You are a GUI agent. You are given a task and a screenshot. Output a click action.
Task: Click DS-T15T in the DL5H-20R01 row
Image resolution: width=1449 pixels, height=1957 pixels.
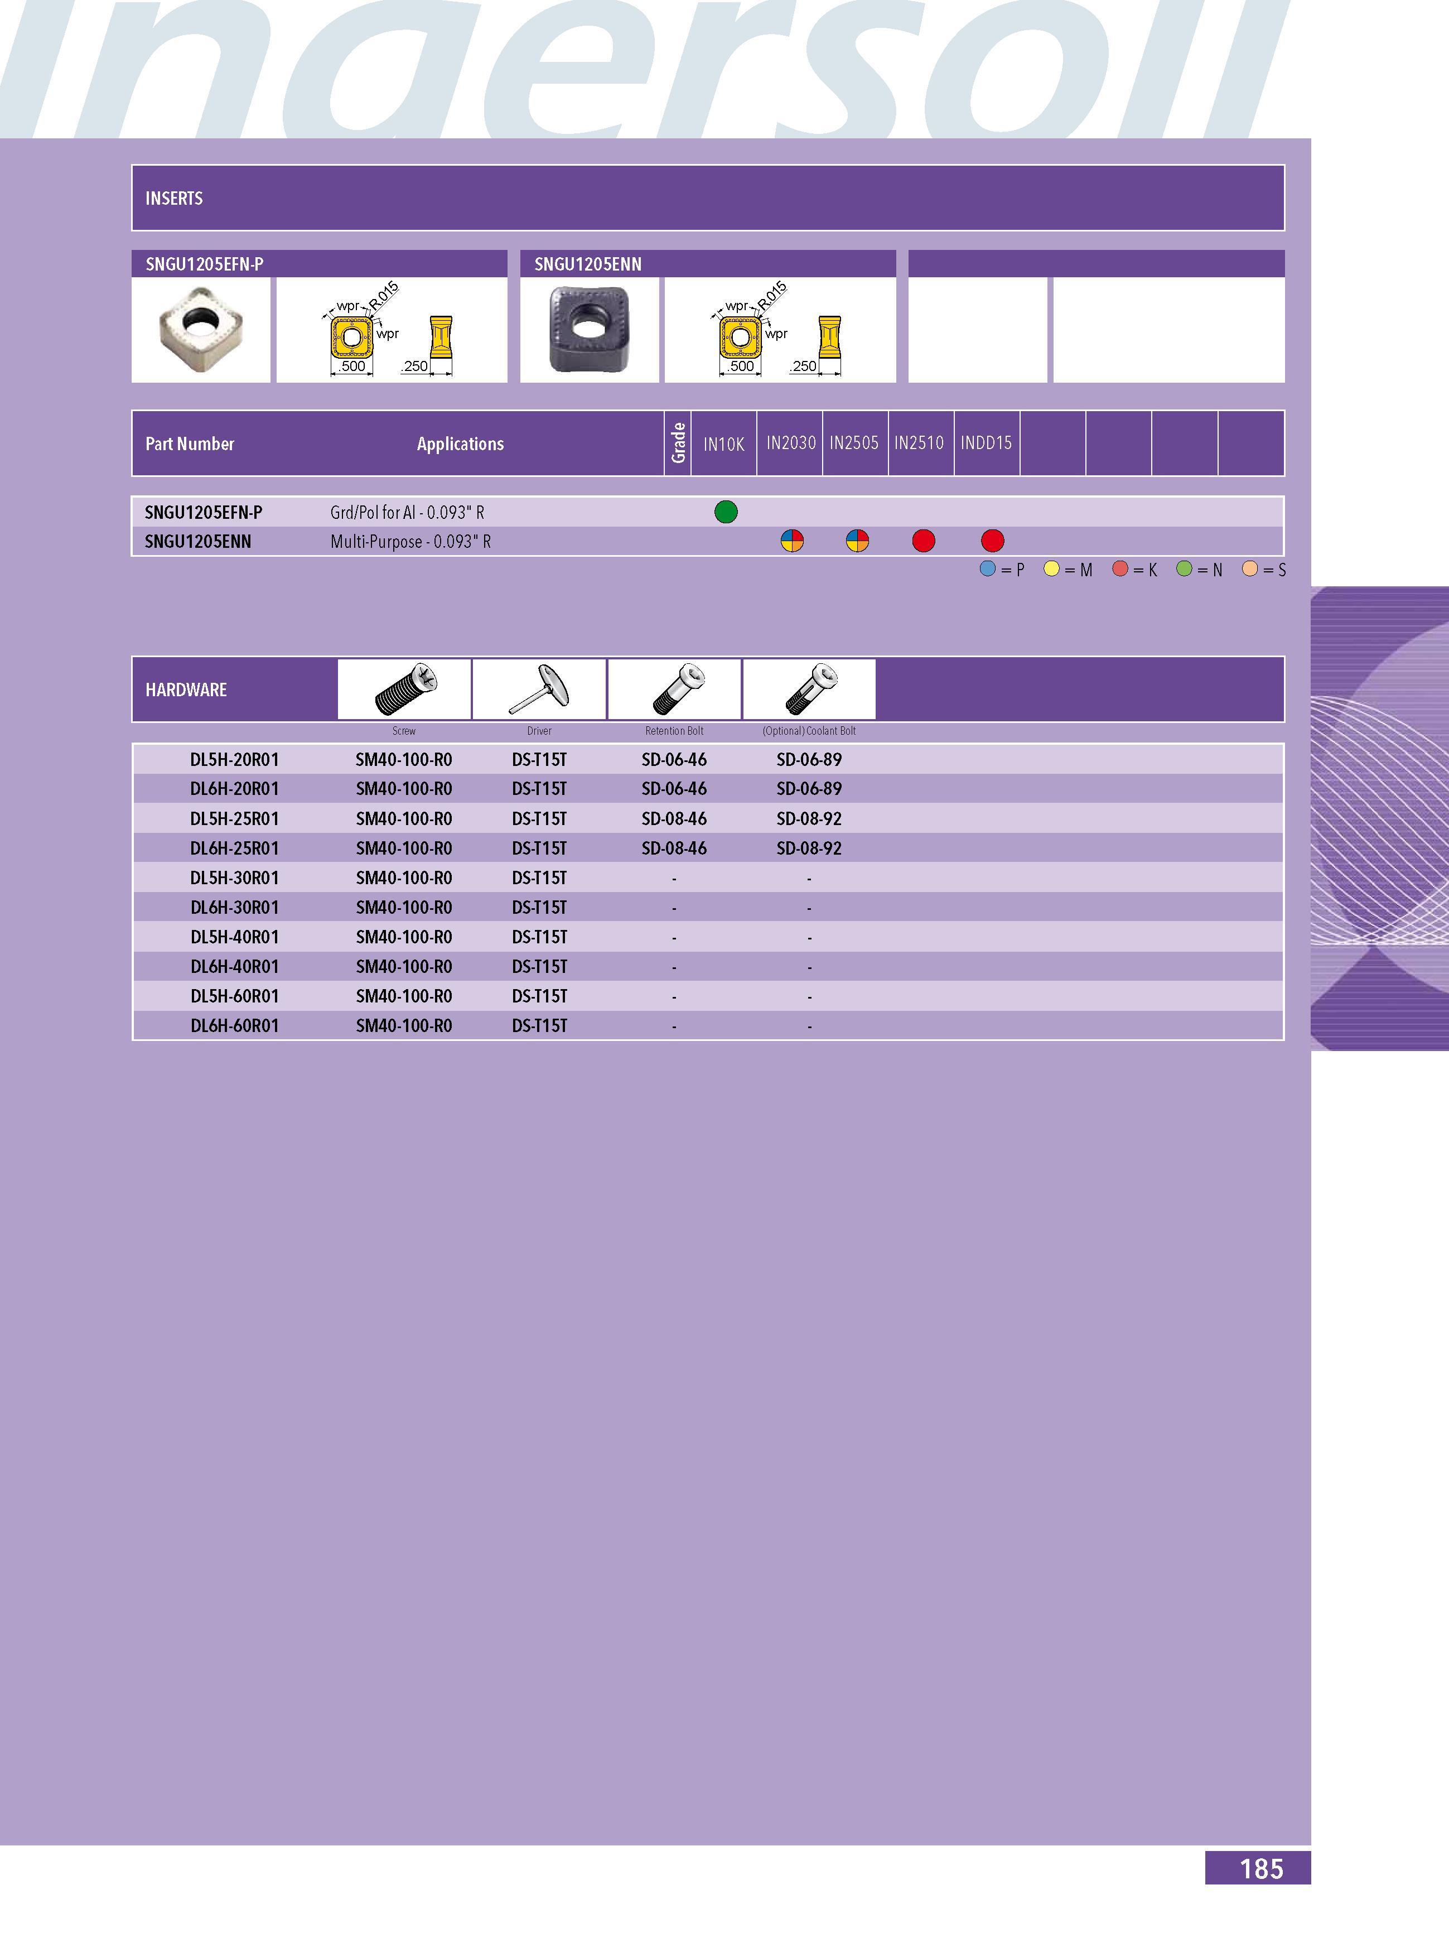(x=539, y=760)
